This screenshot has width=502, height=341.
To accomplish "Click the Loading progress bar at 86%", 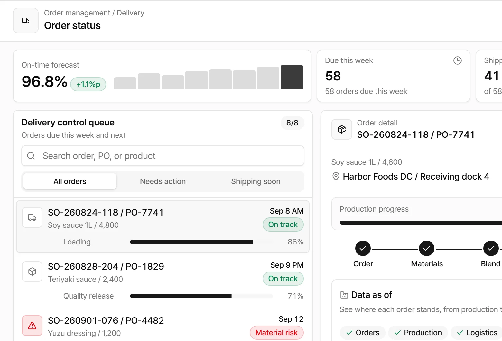I will coord(201,242).
